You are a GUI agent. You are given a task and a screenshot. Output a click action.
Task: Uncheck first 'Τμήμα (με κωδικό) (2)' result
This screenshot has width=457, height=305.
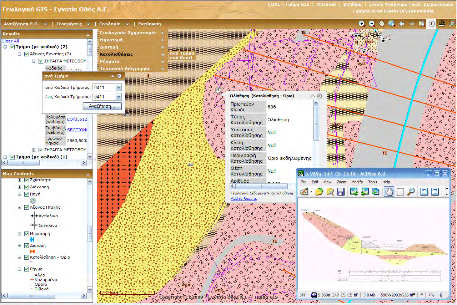point(12,47)
